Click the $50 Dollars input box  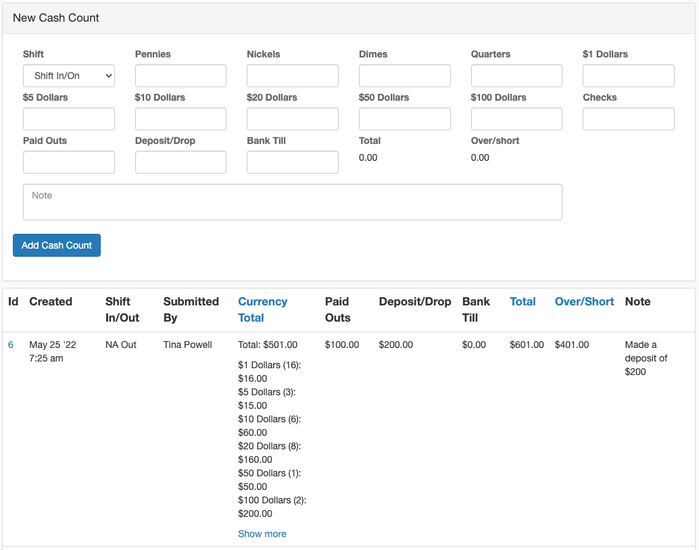click(x=404, y=119)
